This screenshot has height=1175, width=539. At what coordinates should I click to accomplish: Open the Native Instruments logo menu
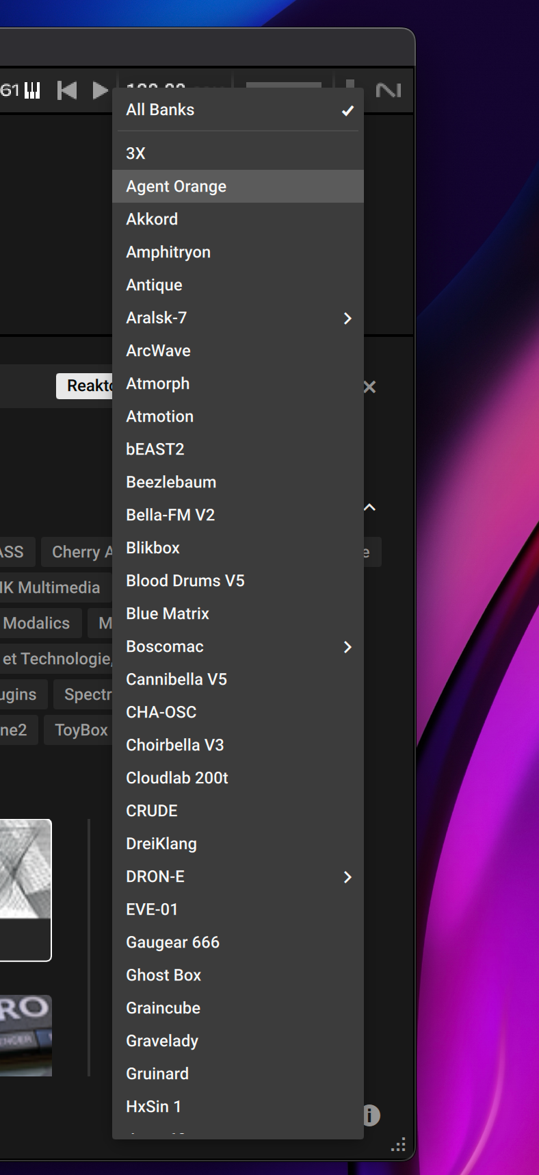click(x=389, y=90)
